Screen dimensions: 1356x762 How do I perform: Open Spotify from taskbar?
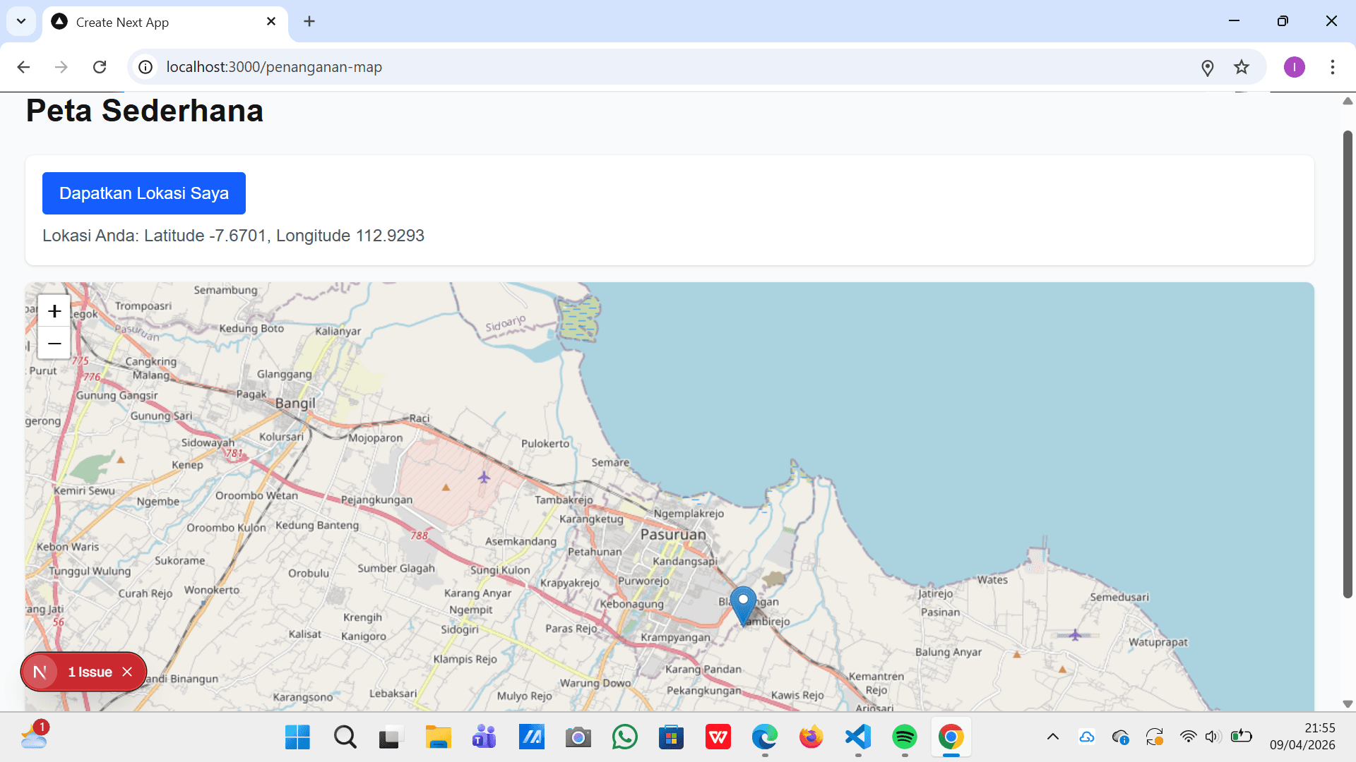coord(904,737)
